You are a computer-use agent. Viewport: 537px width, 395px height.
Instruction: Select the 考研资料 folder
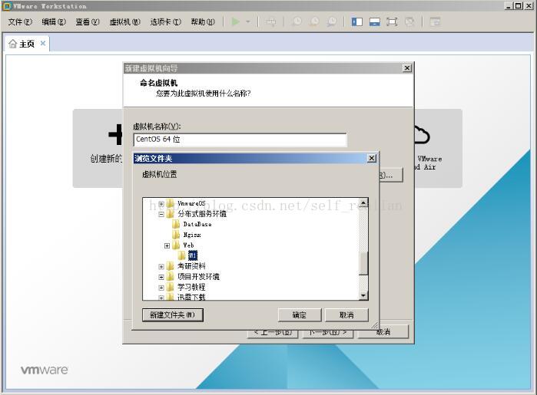point(191,266)
